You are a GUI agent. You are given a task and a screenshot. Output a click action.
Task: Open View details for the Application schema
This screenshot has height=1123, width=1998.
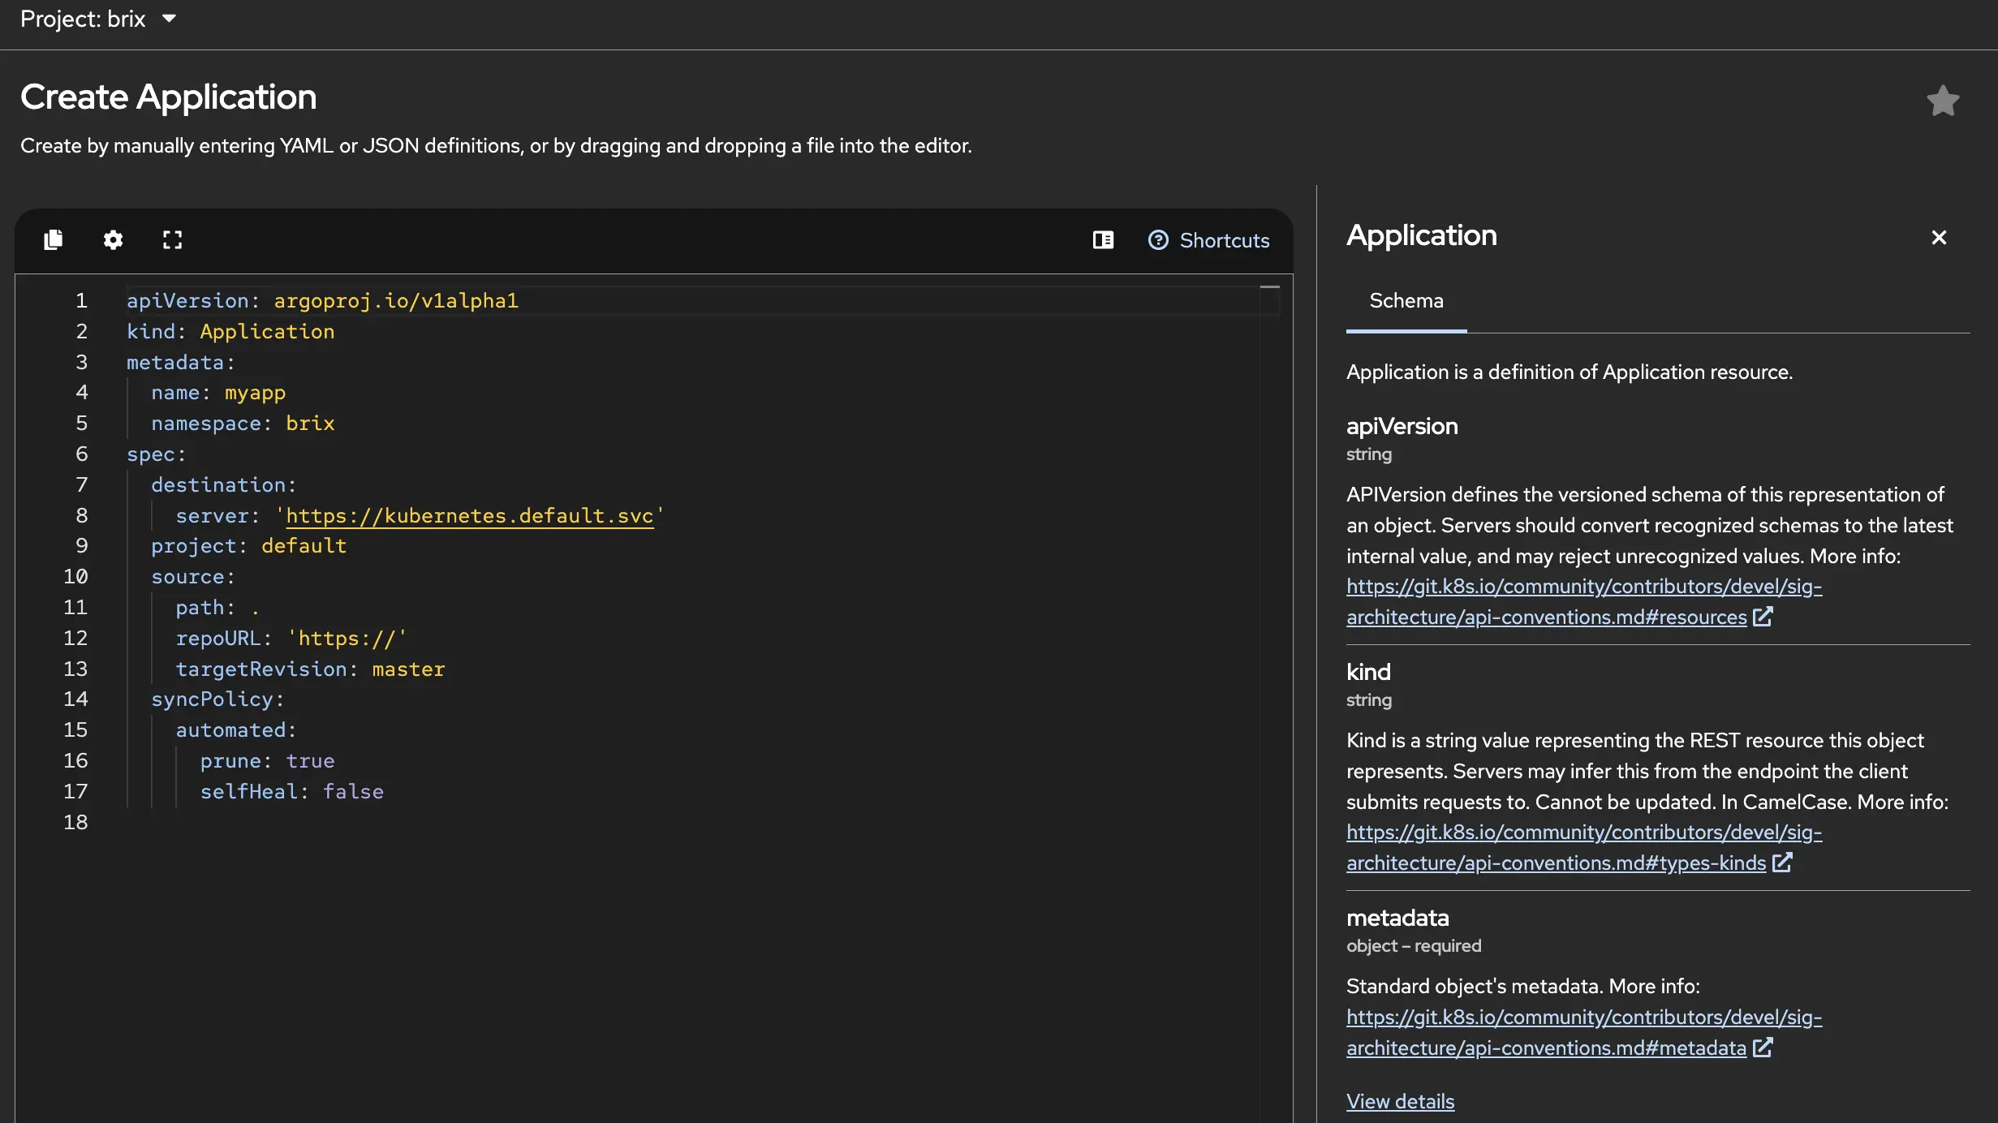tap(1400, 1100)
